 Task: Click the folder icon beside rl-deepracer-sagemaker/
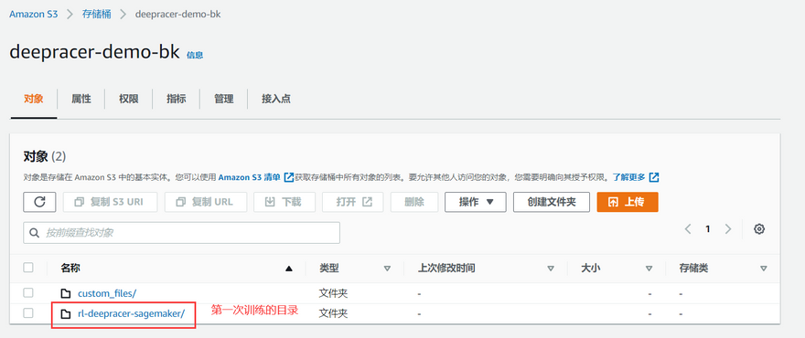point(66,313)
